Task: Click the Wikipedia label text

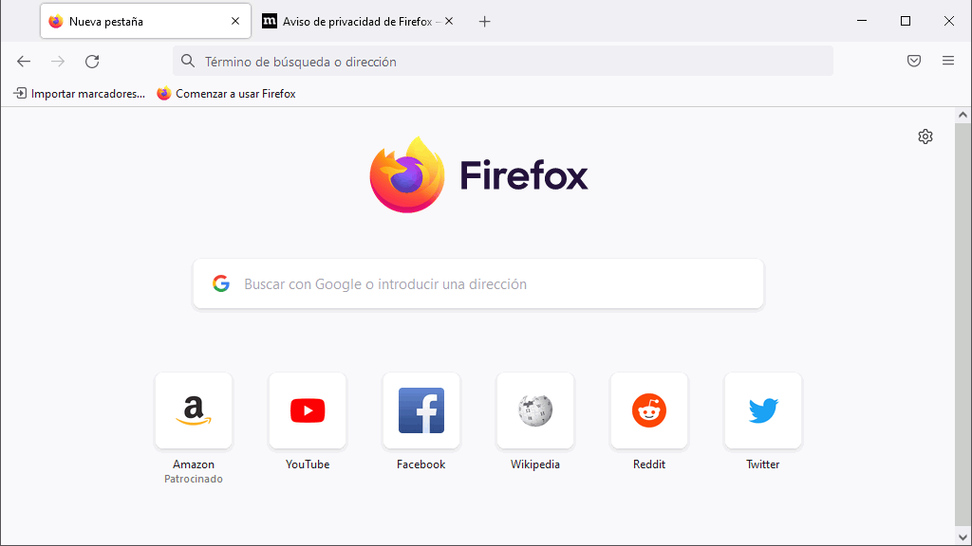Action: tap(535, 464)
